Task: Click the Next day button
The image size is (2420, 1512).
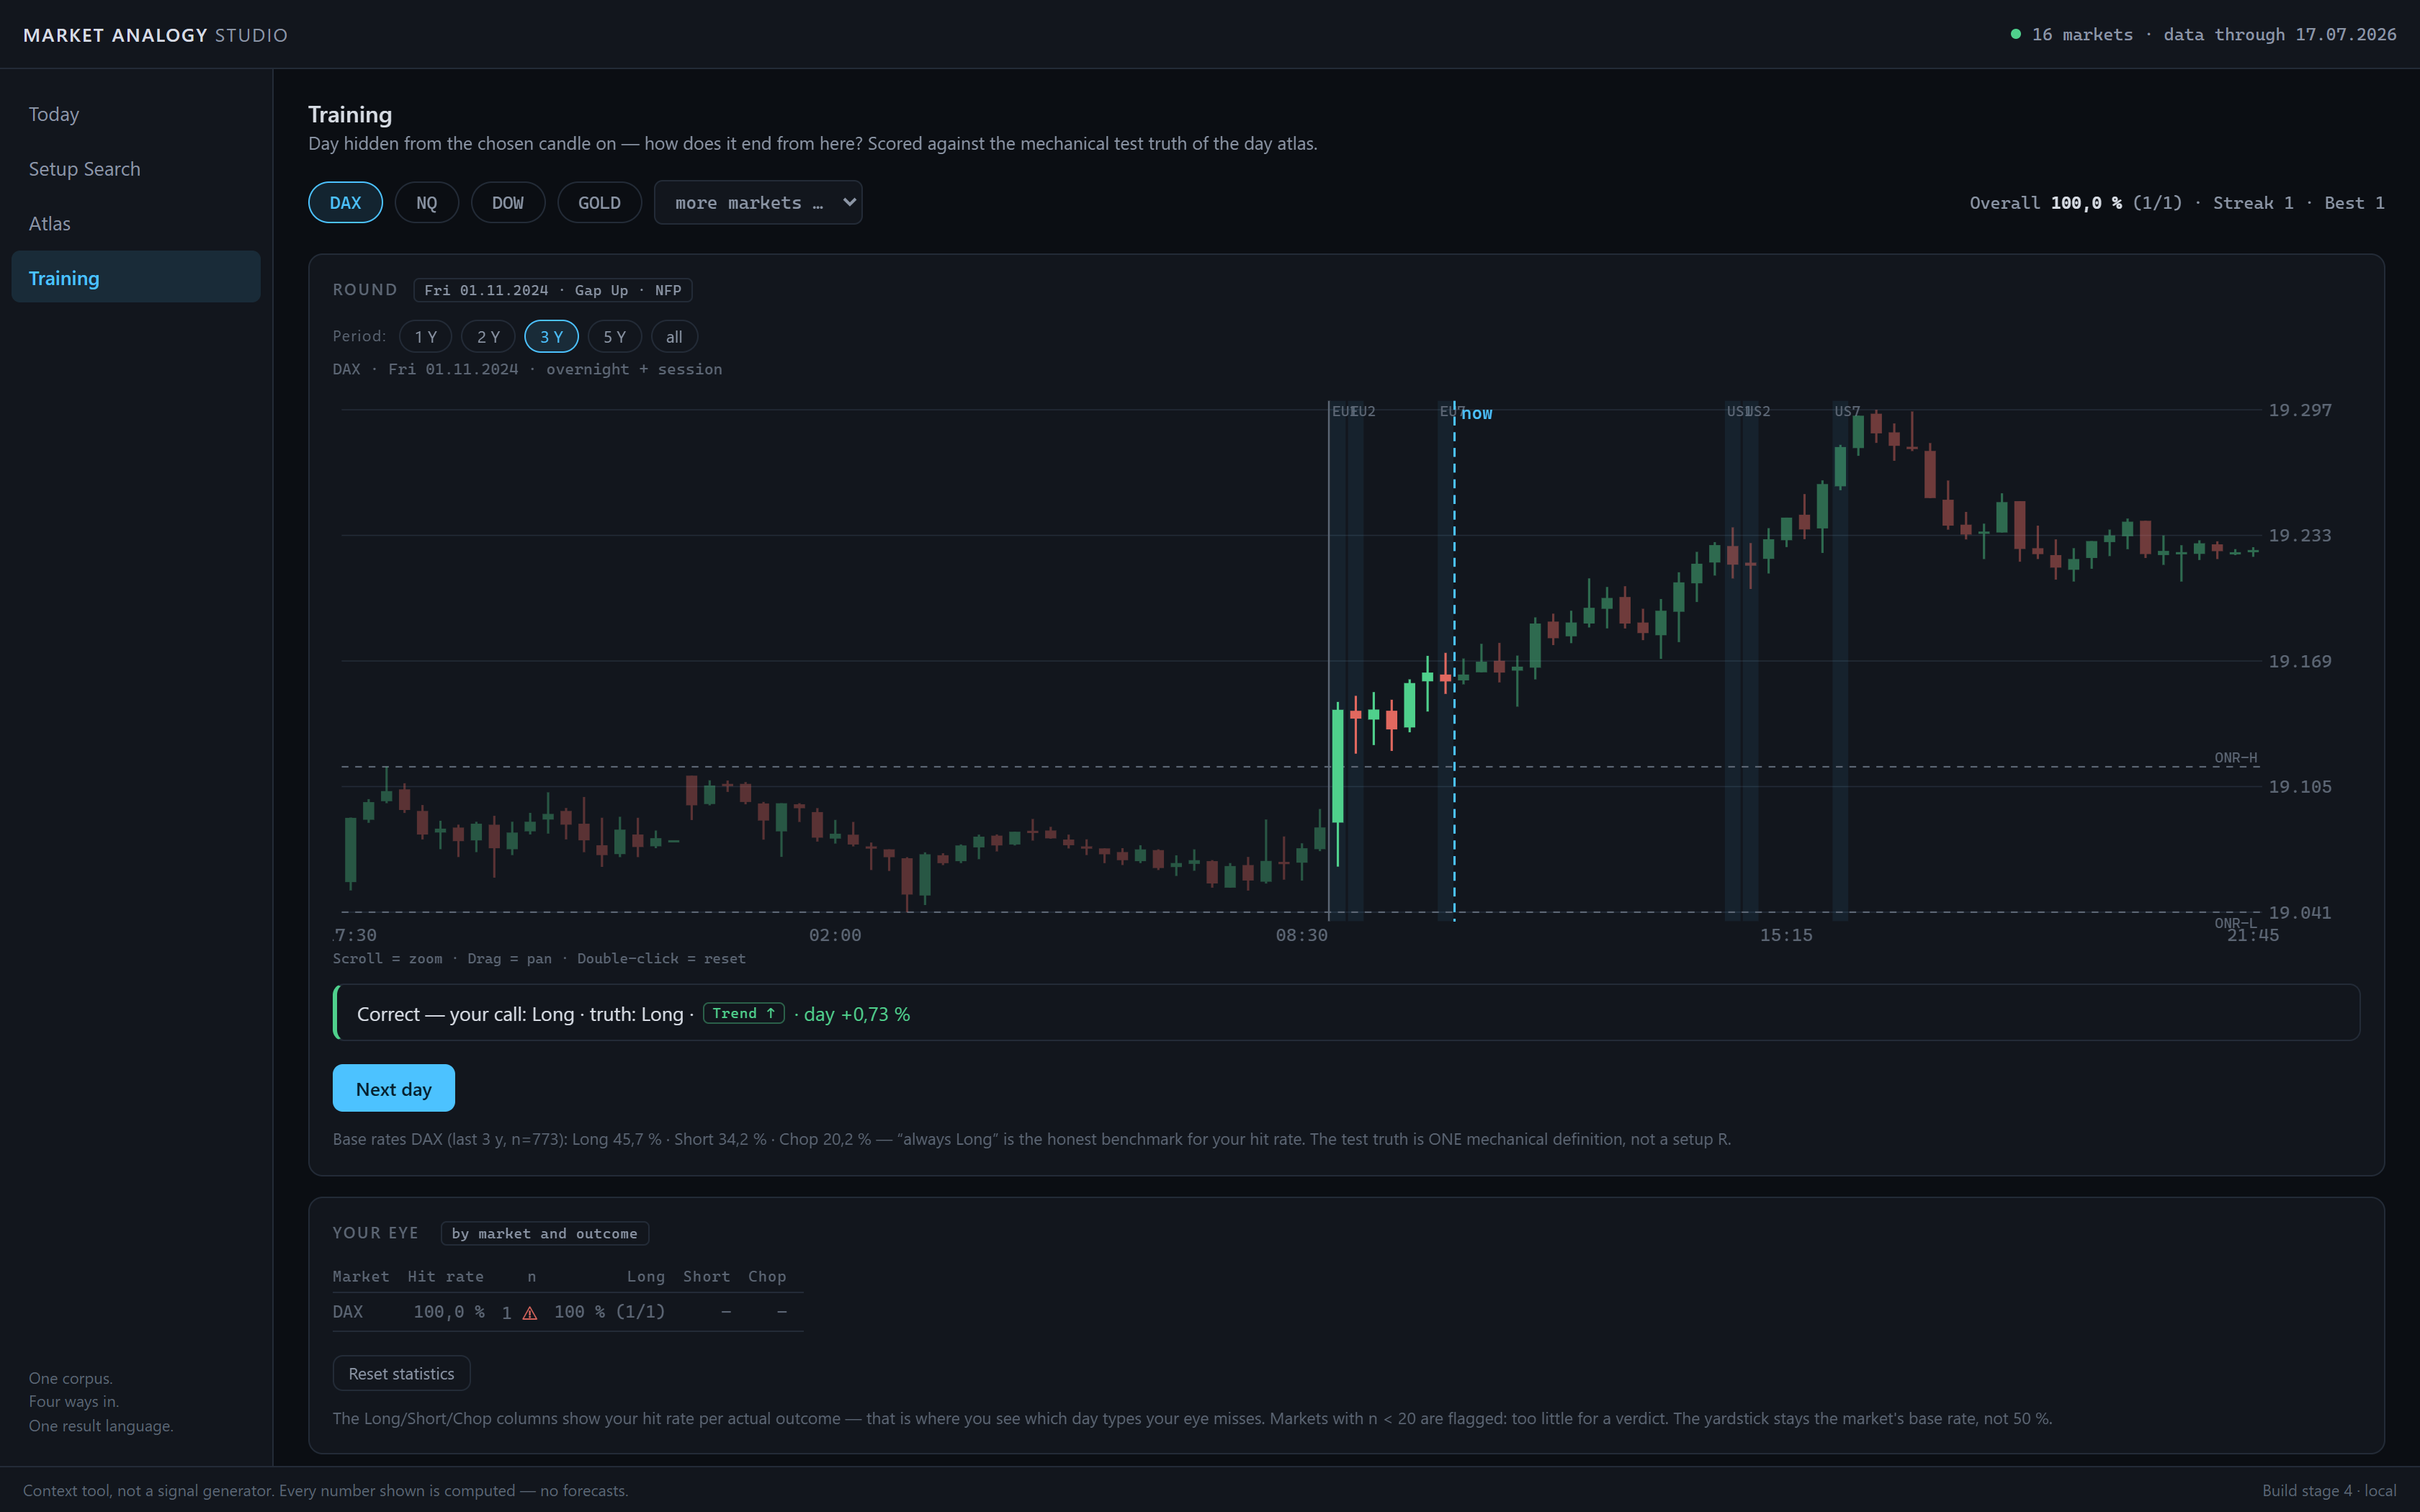Action: [393, 1088]
